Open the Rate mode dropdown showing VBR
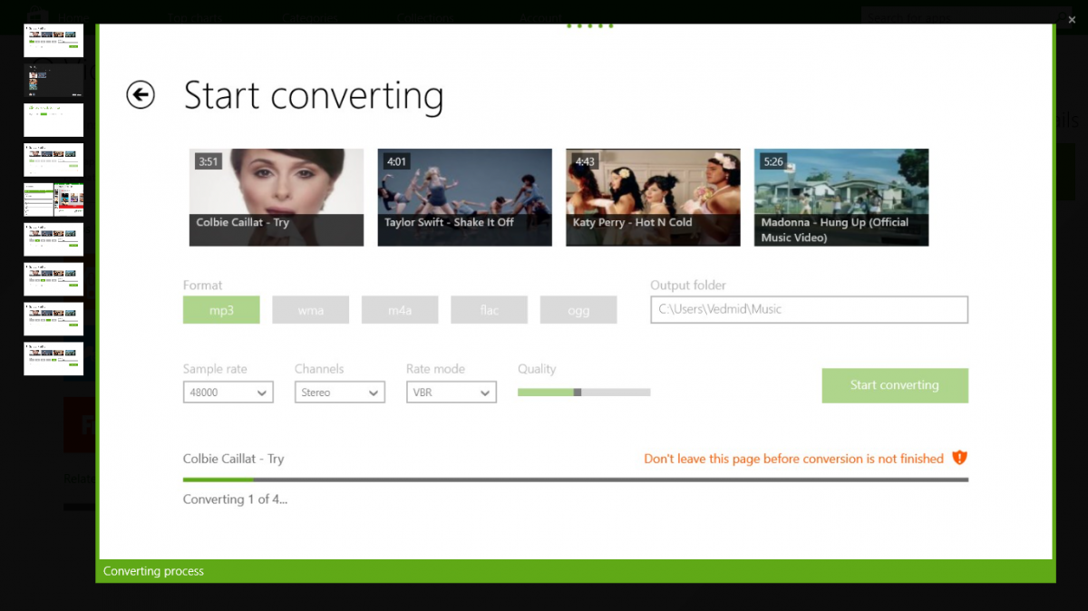 point(452,393)
